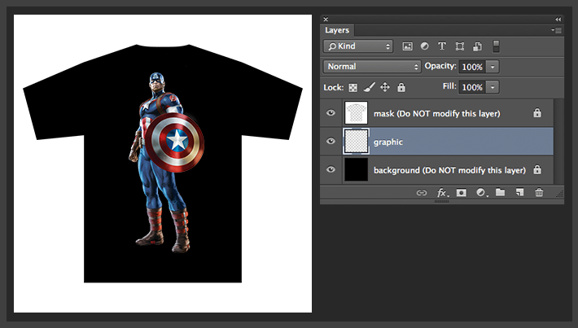Click the shape layer filter icon
This screenshot has width=578, height=328.
point(460,46)
